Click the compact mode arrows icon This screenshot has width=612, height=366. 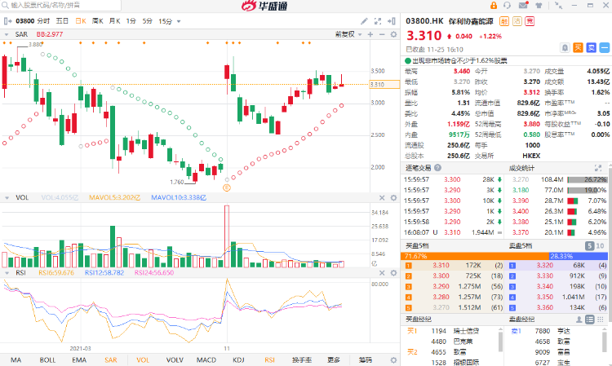[559, 6]
